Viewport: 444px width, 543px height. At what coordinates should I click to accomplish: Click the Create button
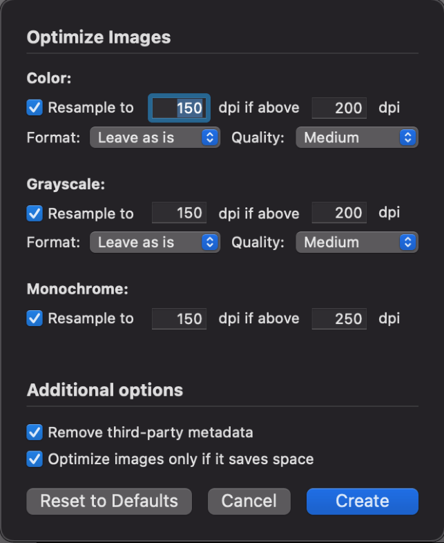coord(362,501)
